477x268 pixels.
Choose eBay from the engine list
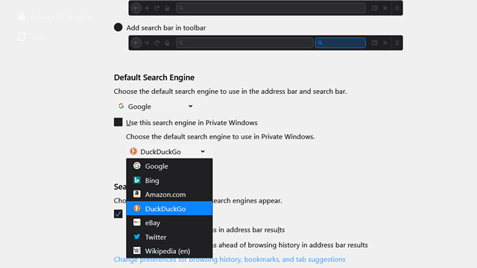point(169,223)
